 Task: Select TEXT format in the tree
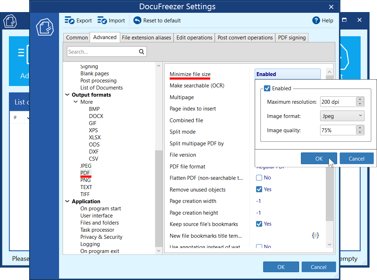point(86,187)
